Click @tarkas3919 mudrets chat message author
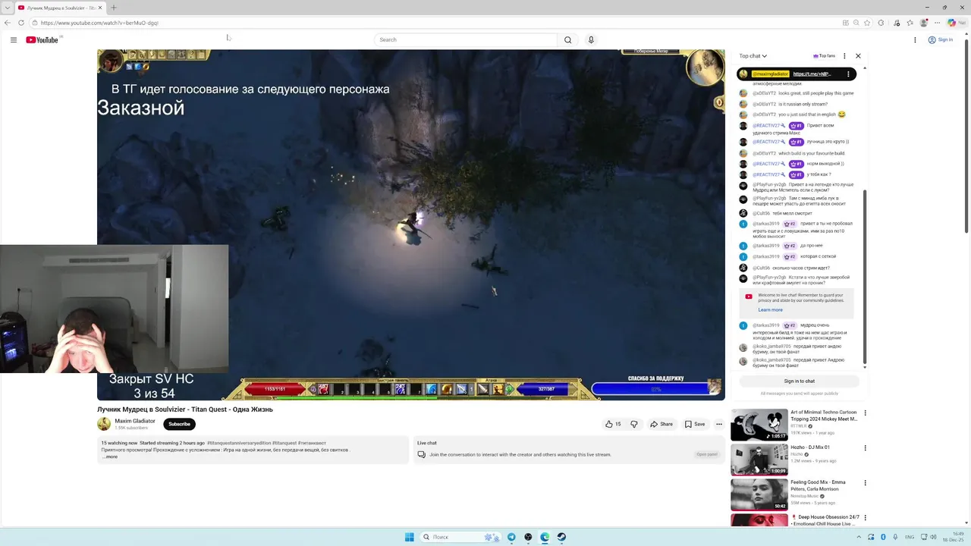971x546 pixels. click(x=766, y=325)
